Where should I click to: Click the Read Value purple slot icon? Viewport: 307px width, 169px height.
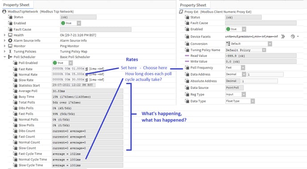(187, 56)
